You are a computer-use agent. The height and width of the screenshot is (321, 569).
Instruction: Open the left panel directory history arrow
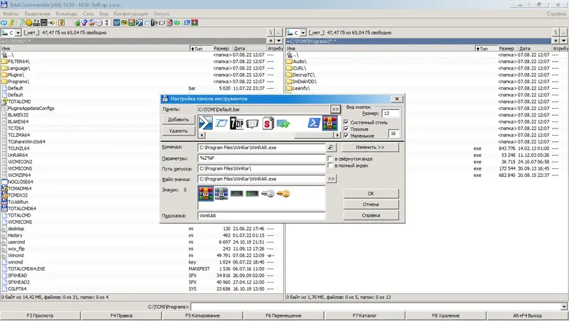point(279,40)
